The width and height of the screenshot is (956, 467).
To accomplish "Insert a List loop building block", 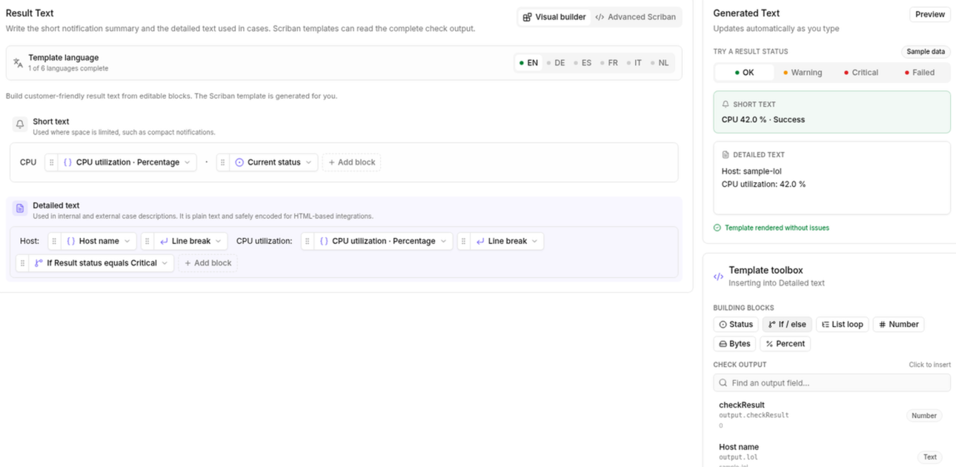I will [x=842, y=325].
